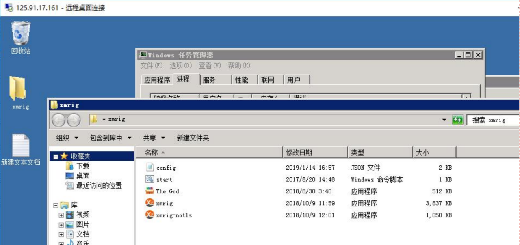Open the 包含到库中 dropdown
The width and height of the screenshot is (520, 245).
(111, 138)
